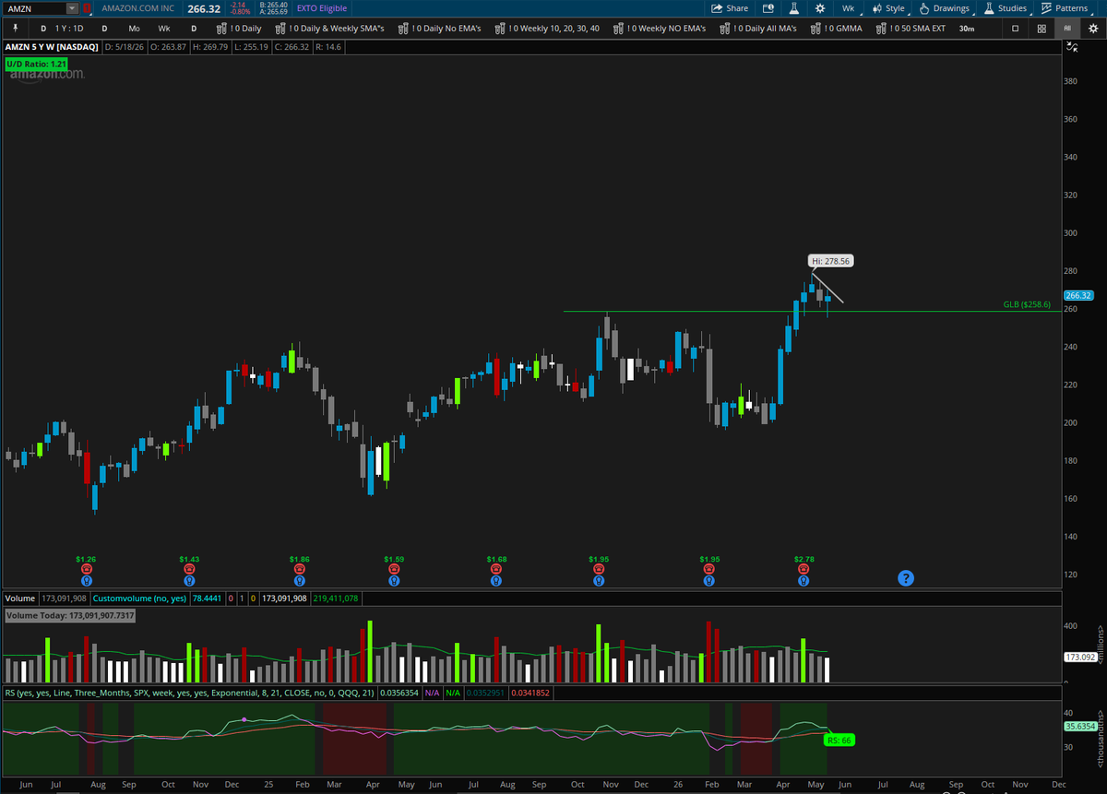
Task: Click the Customvolume (no, yes) study label
Action: coord(140,598)
